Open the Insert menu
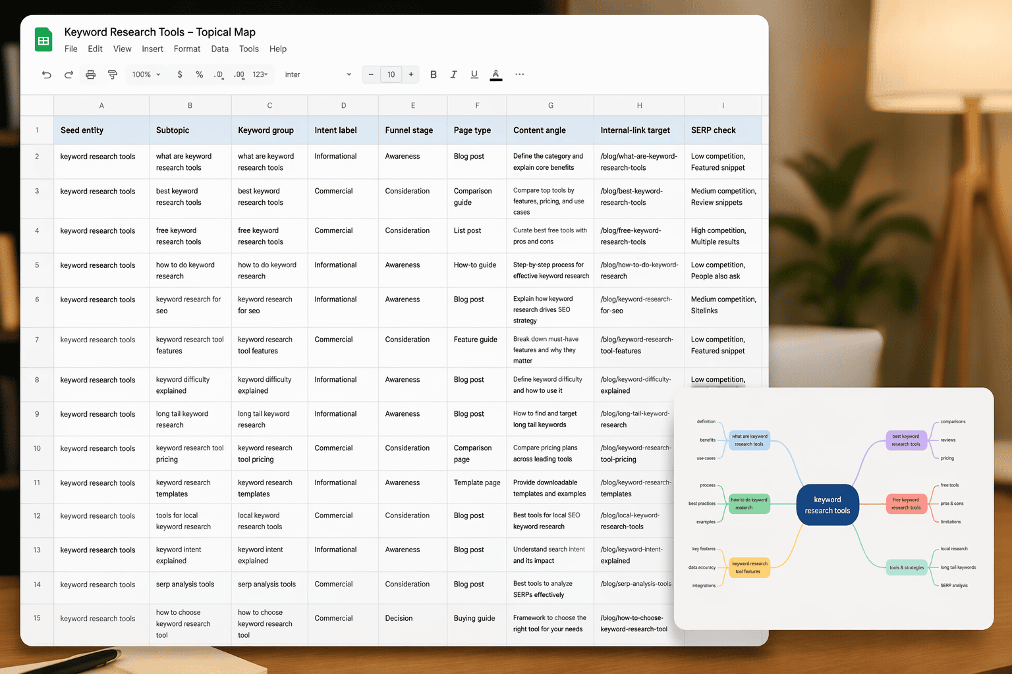This screenshot has width=1012, height=674. point(152,49)
